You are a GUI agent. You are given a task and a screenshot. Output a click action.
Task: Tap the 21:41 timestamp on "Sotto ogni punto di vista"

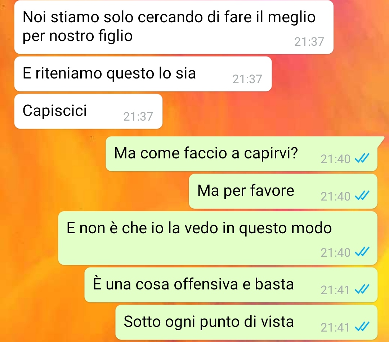(x=335, y=327)
